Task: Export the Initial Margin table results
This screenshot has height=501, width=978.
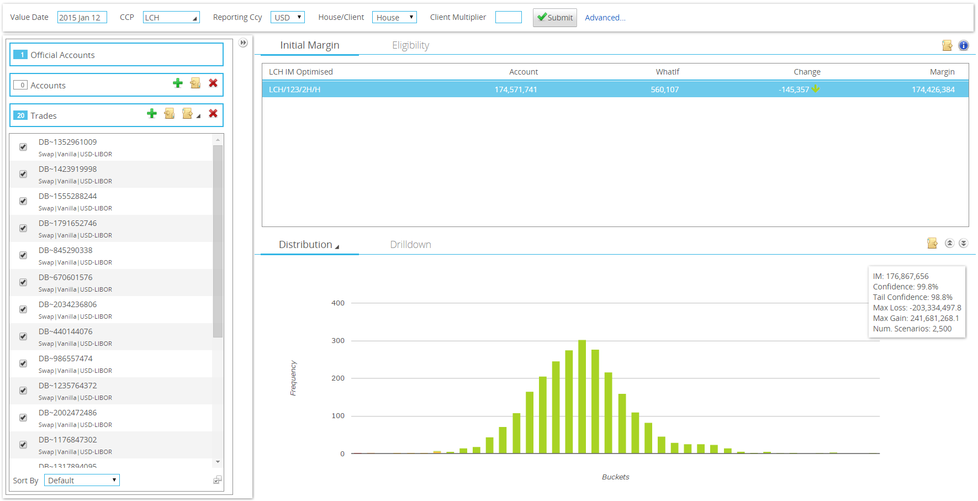Action: 947,45
